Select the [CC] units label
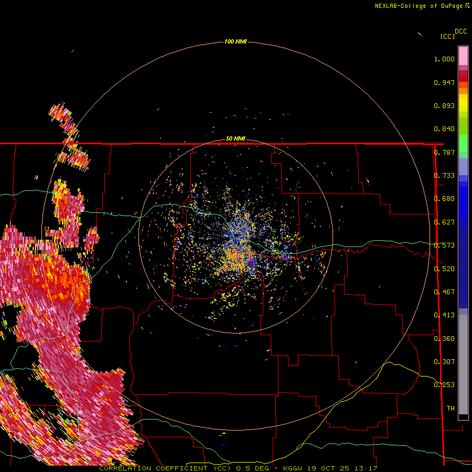 (x=447, y=36)
